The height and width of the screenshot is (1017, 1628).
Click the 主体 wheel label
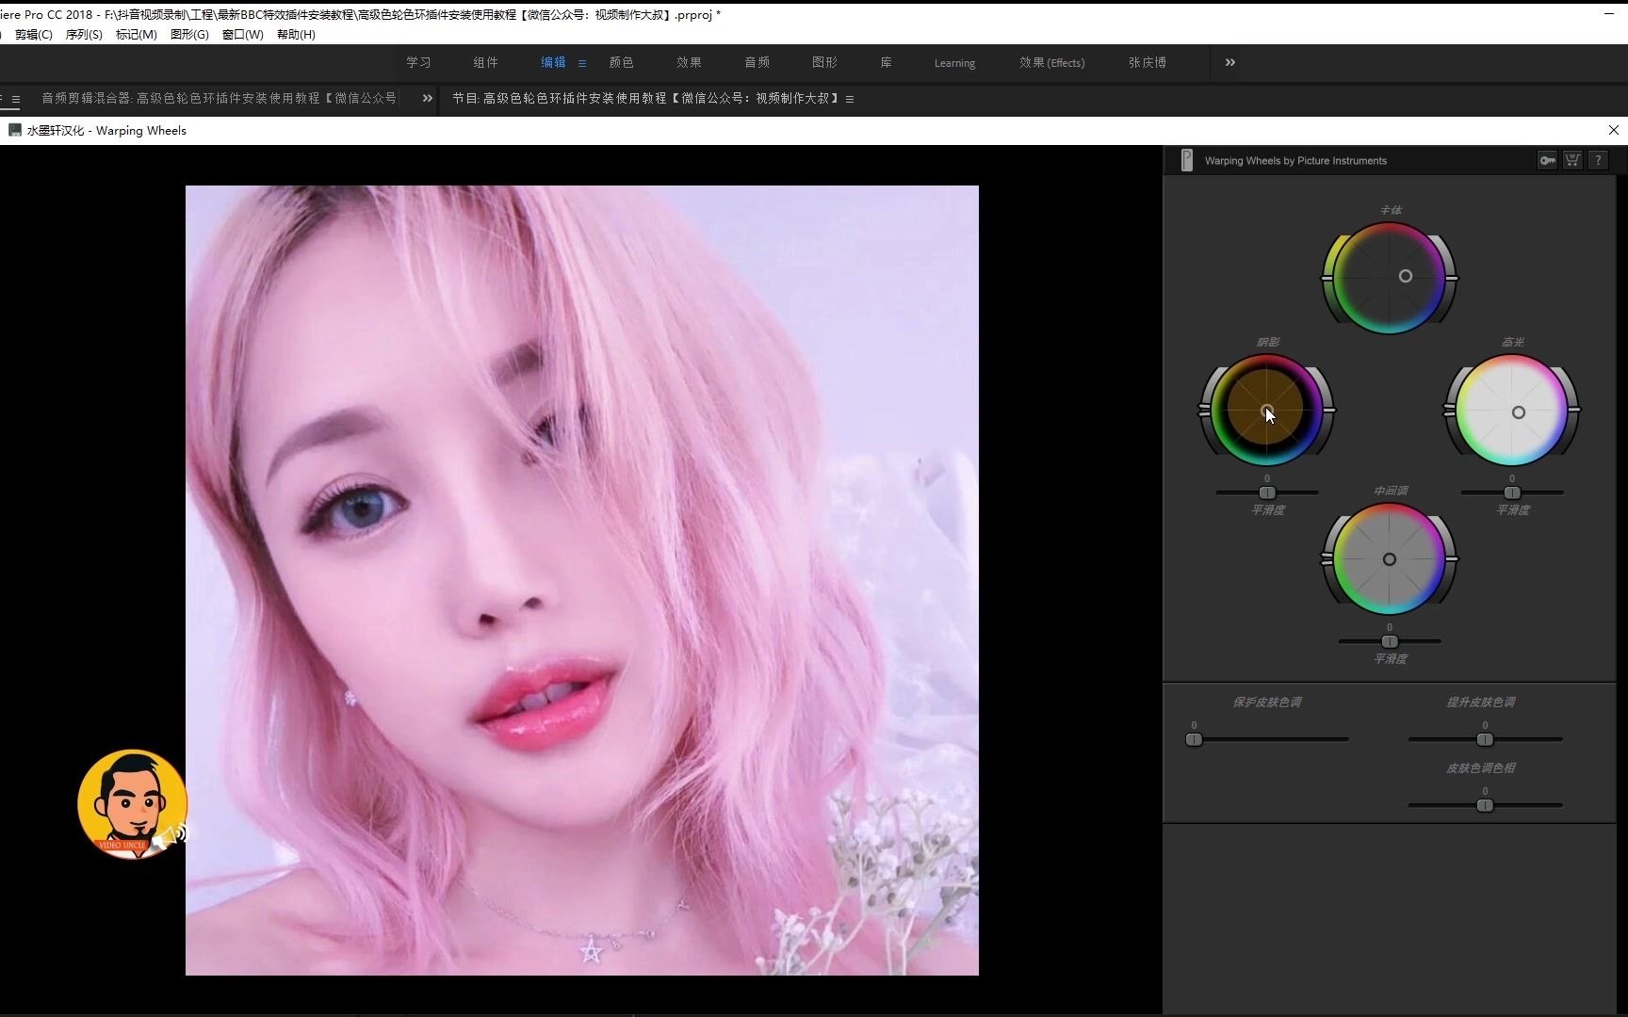pos(1391,210)
